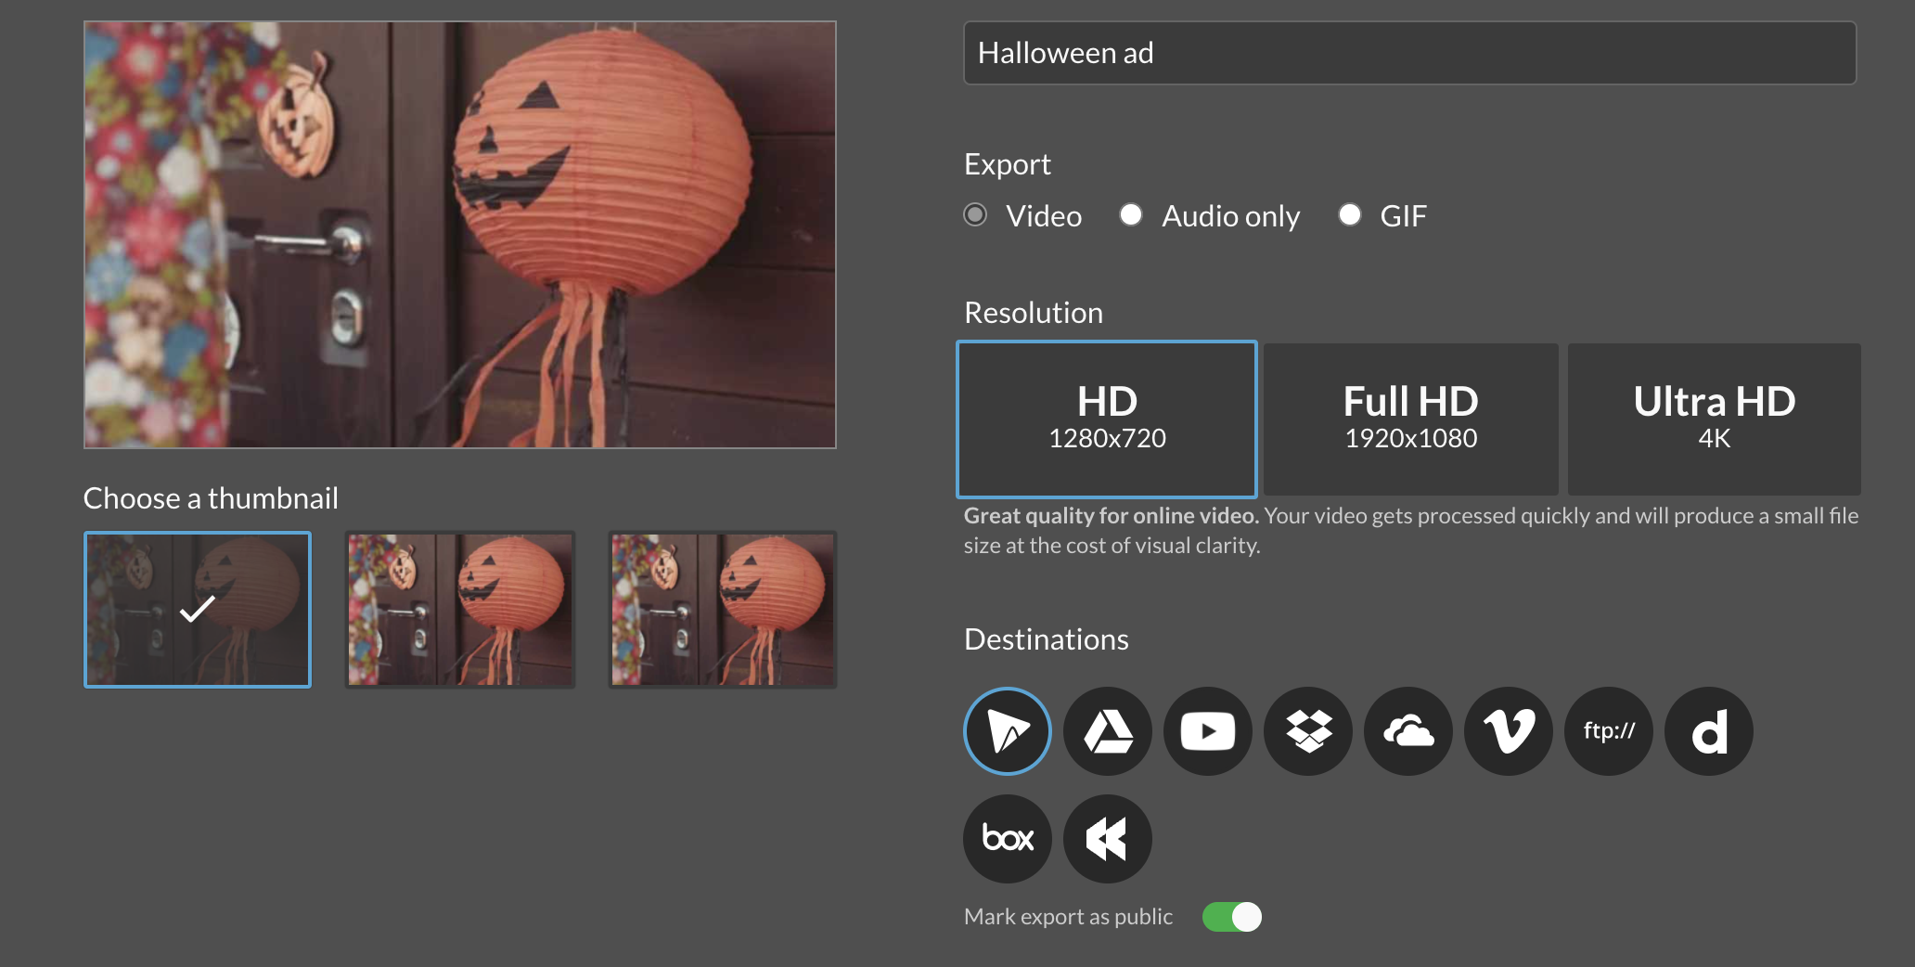The height and width of the screenshot is (967, 1915).
Task: Choose the Dailymotion destination icon
Action: click(x=1709, y=731)
